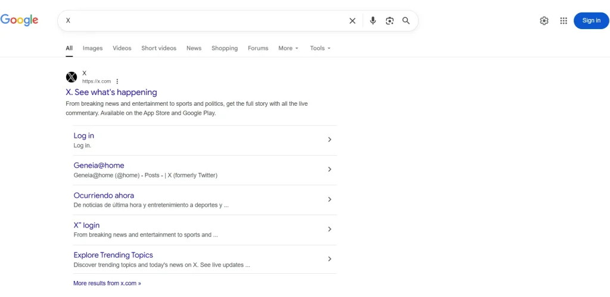
Task: Open quick settings gear icon
Action: tap(544, 21)
